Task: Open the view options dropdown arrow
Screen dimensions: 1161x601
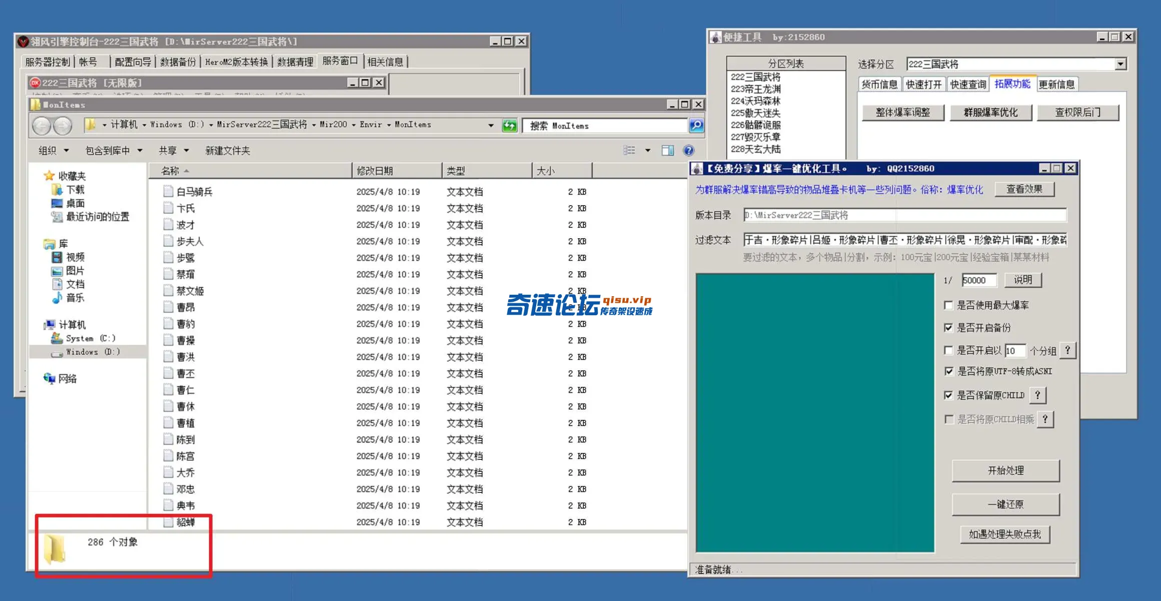Action: (648, 151)
